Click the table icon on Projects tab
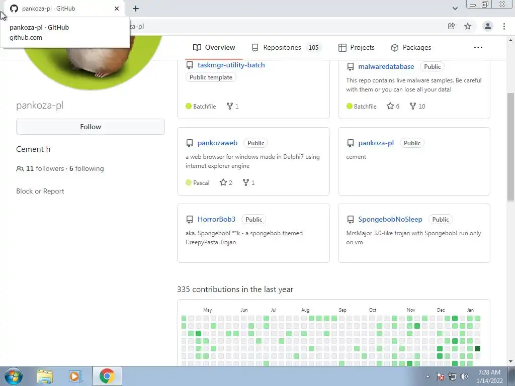Image resolution: width=515 pixels, height=386 pixels. coord(342,48)
